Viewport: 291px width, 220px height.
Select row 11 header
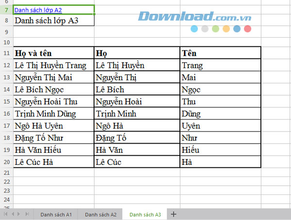point(6,53)
